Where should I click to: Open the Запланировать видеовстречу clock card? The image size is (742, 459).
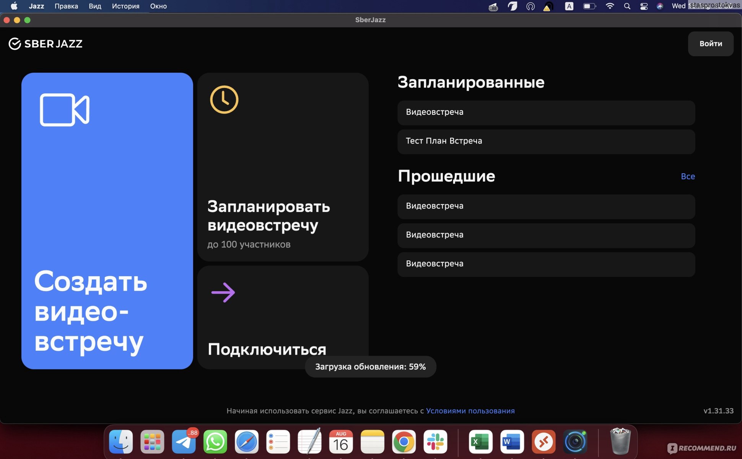283,167
